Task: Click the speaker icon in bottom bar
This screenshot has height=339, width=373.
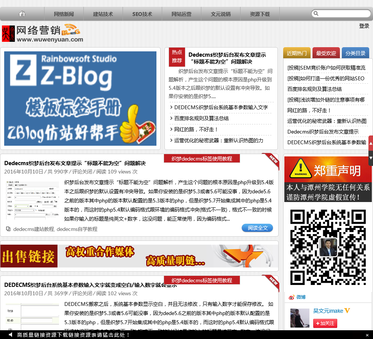Action: point(11,335)
